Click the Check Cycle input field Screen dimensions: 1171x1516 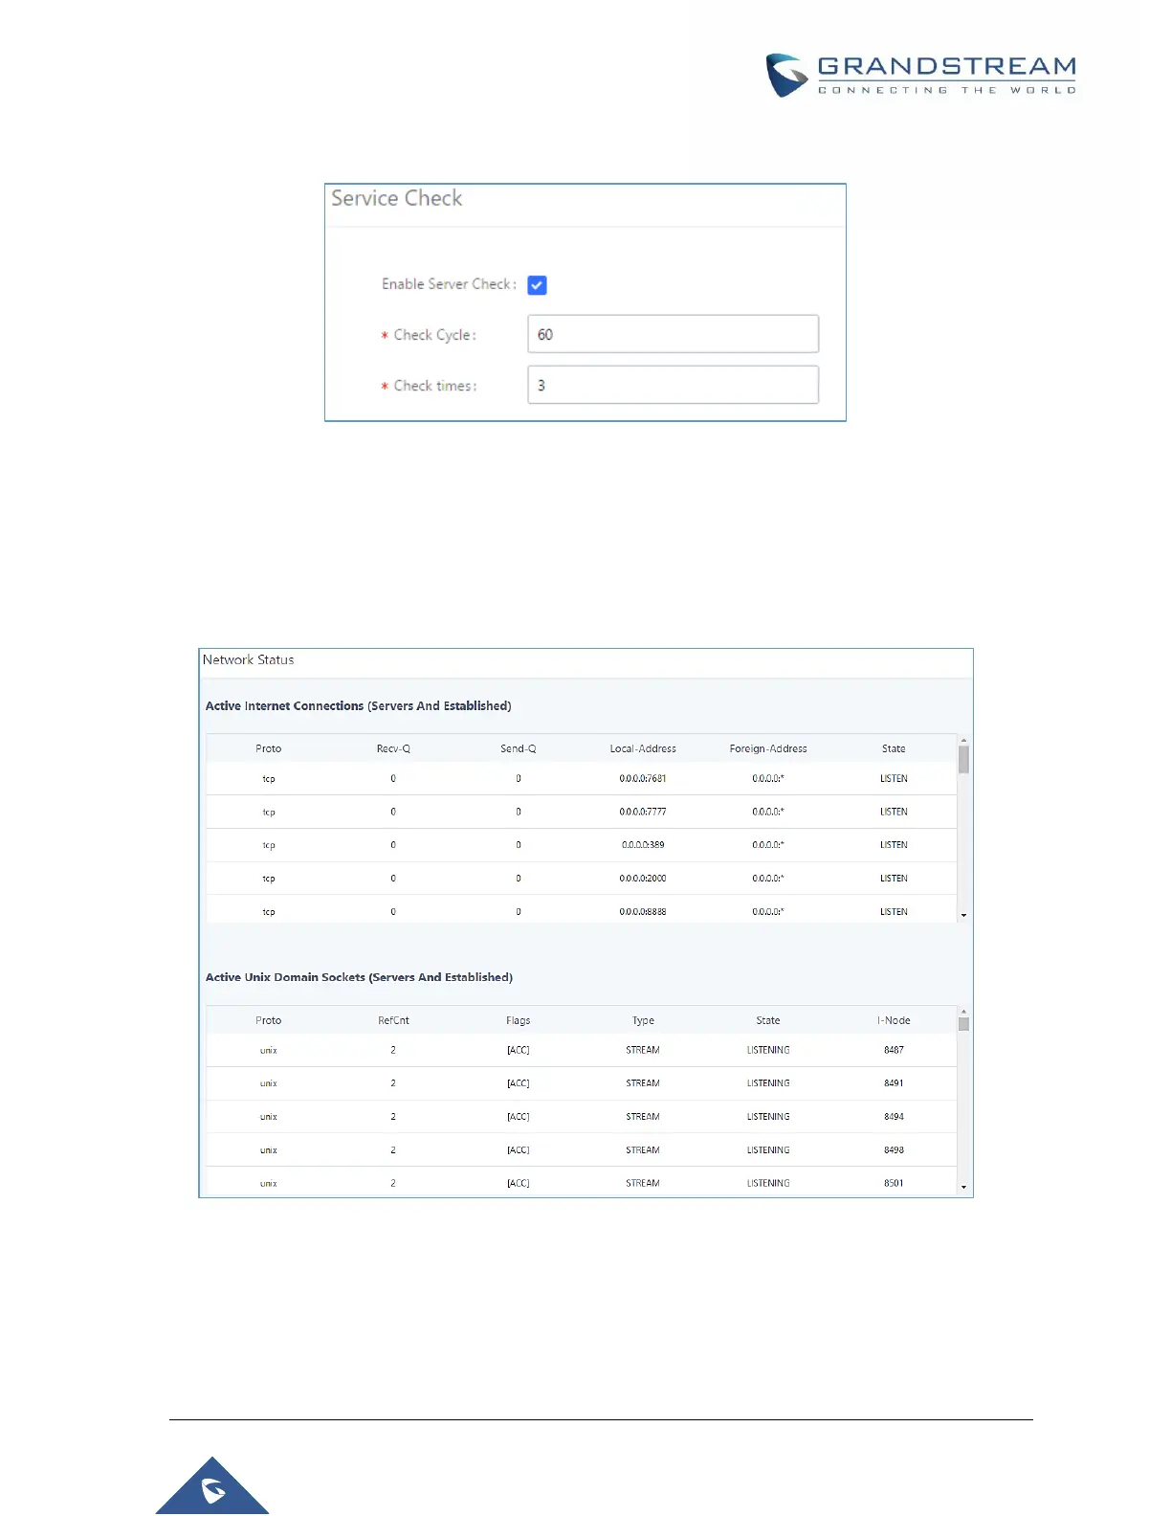tap(673, 334)
